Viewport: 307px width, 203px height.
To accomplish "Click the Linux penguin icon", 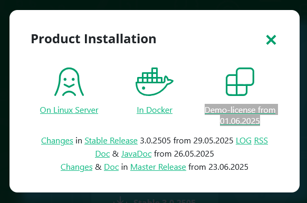I will click(x=69, y=82).
